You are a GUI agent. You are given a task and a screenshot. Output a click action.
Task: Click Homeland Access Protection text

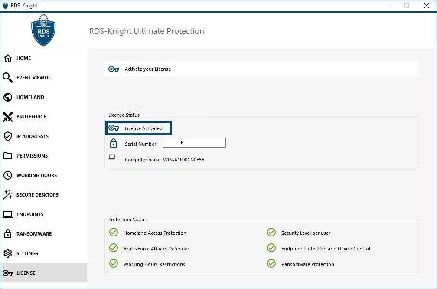click(x=155, y=233)
